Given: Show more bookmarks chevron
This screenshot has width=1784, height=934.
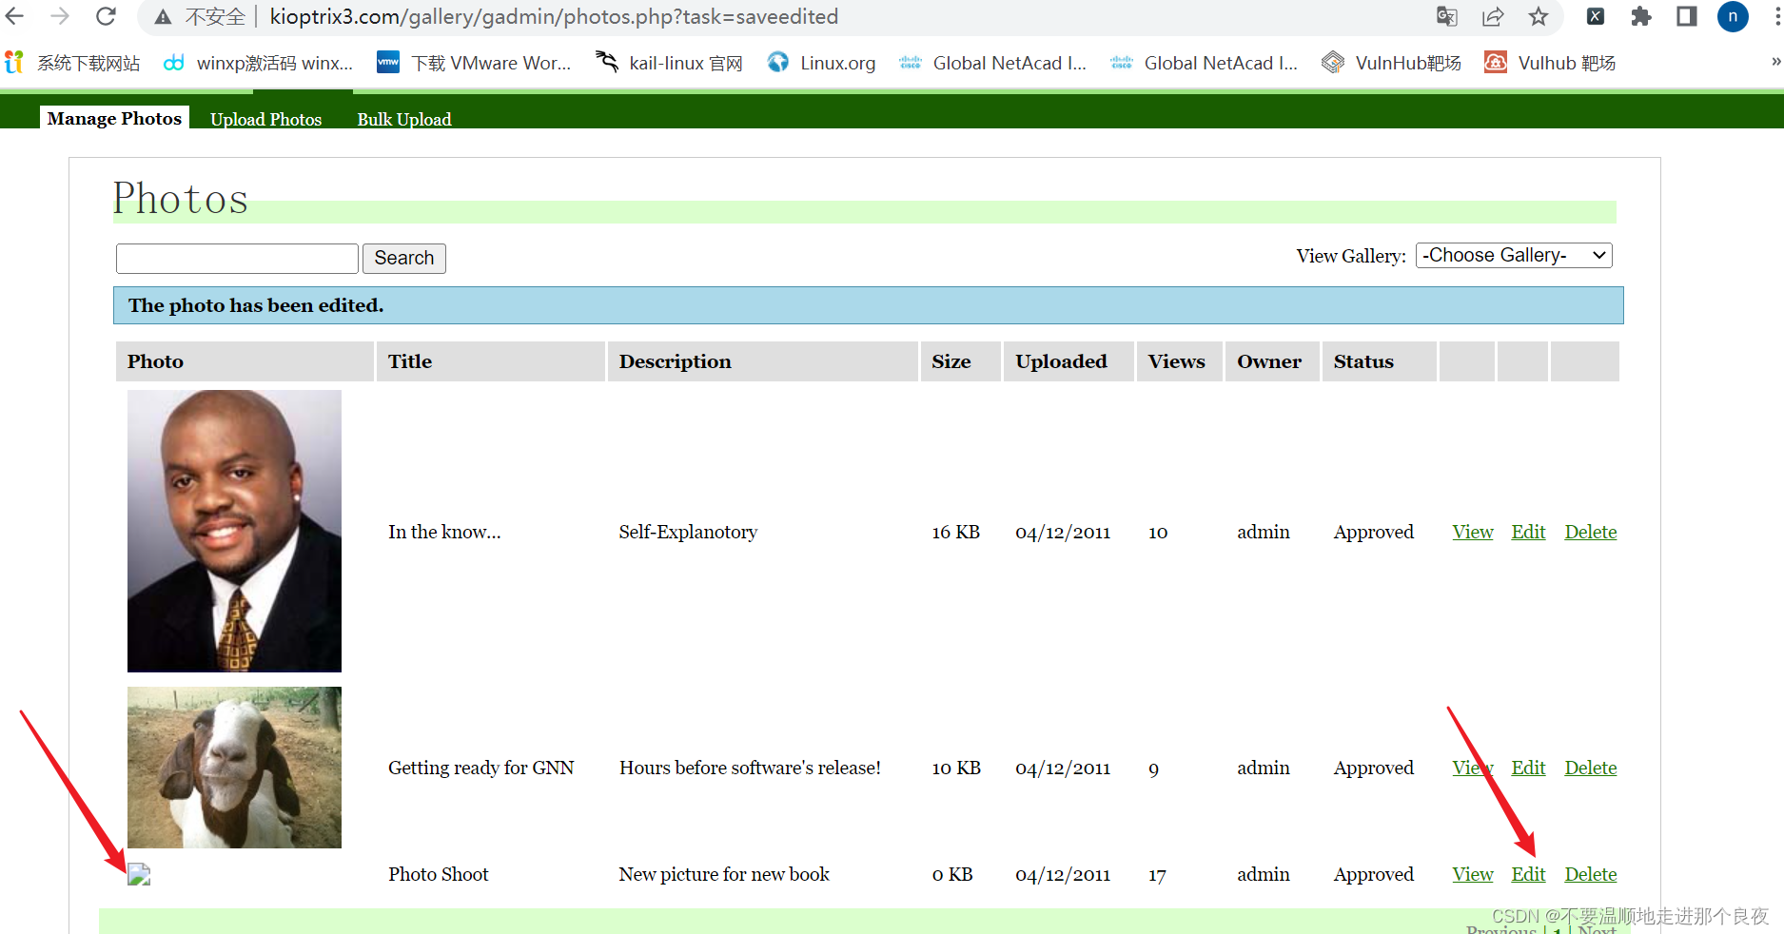Looking at the screenshot, I should [1775, 62].
